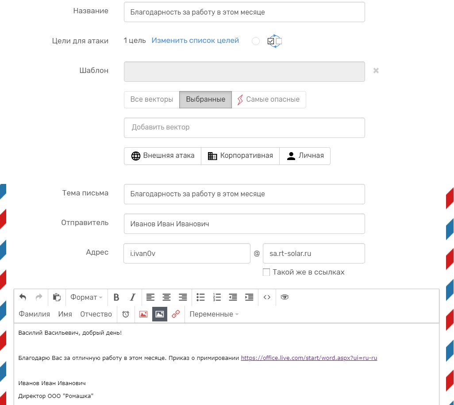Open the source code view
This screenshot has height=405, width=454.
(x=267, y=298)
